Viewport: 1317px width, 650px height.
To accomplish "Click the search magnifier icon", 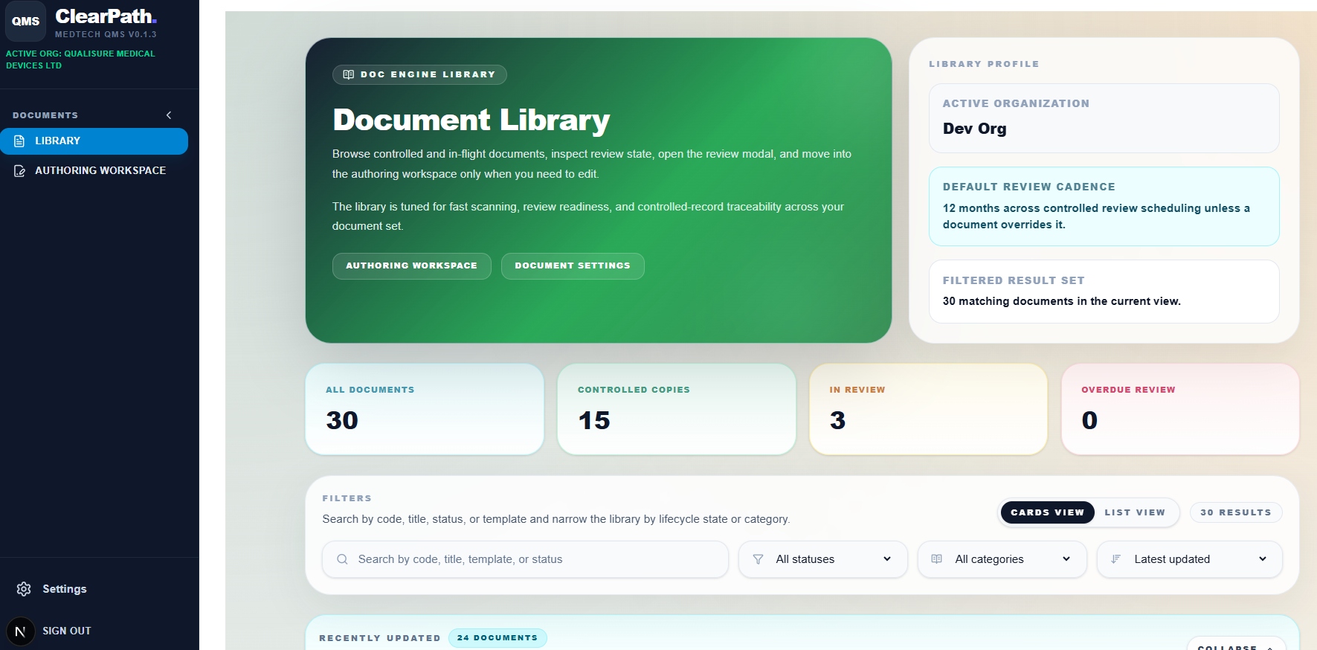I will pyautogui.click(x=342, y=559).
